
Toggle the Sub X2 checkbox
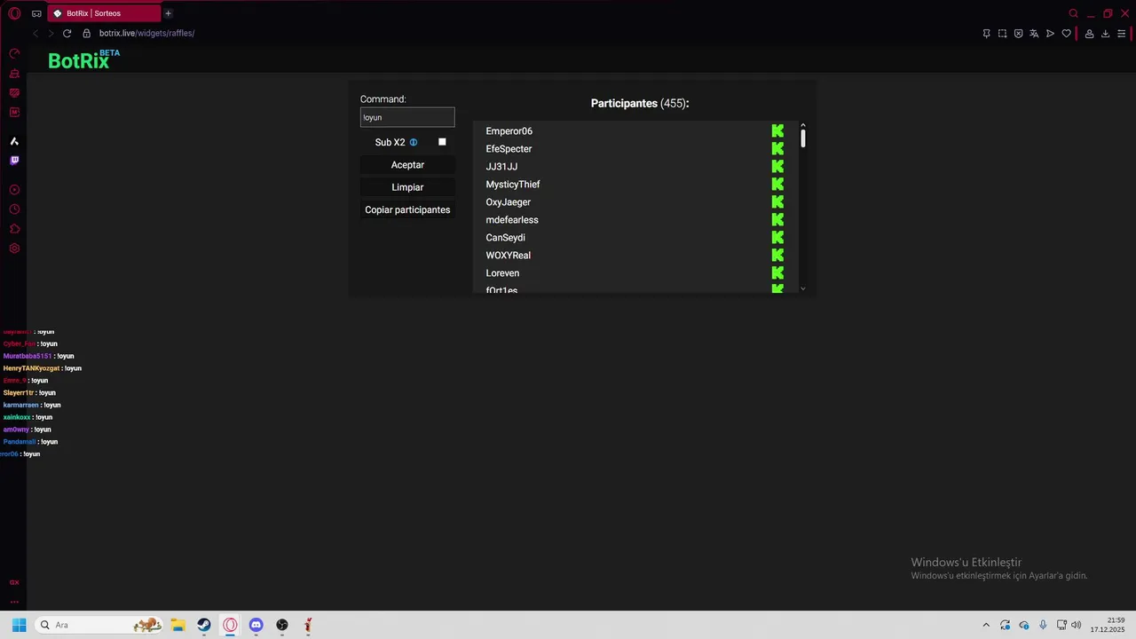[x=442, y=142]
